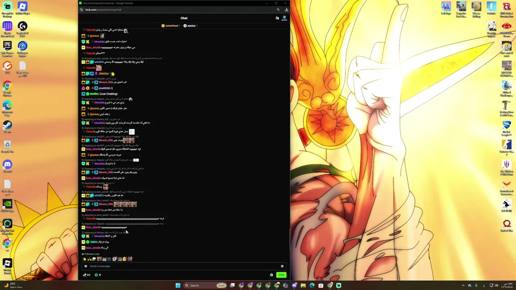This screenshot has width=516, height=290.
Task: Open Microsoft Edge desktop shortcut
Action: [x=7, y=108]
